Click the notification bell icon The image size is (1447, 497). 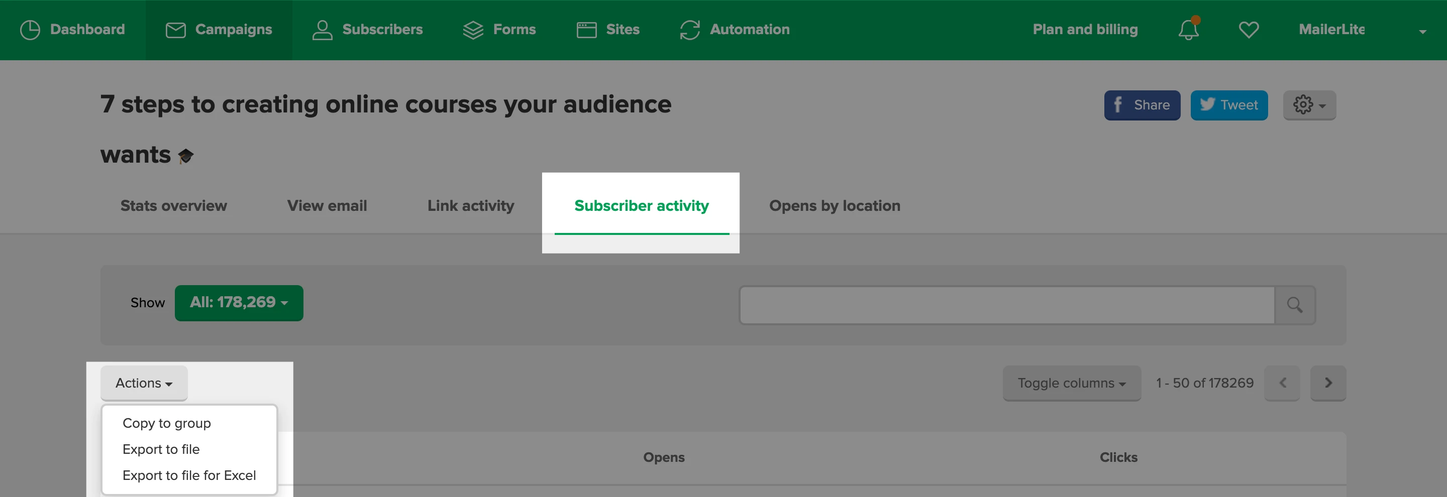[x=1188, y=30]
